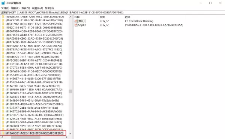This screenshot has height=139, width=225.
Task: Click the tree scroll-left arrow
Action: tap(2, 137)
